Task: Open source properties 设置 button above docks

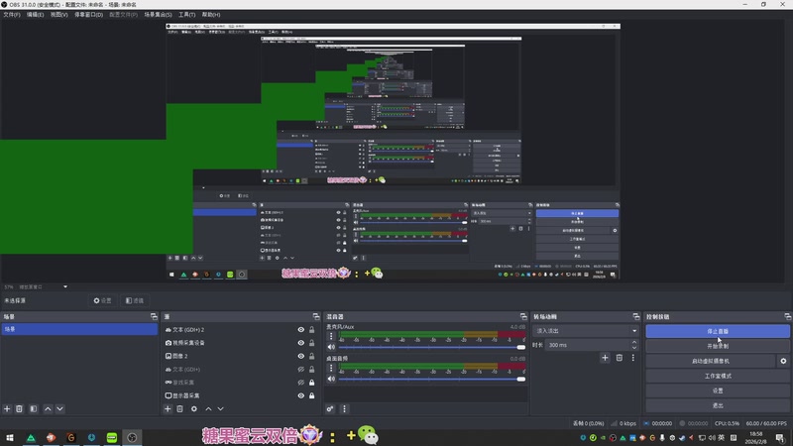Action: tap(102, 300)
